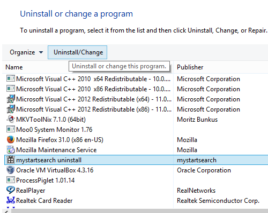
Task: Click the RealPlayer logo icon
Action: tap(11, 190)
